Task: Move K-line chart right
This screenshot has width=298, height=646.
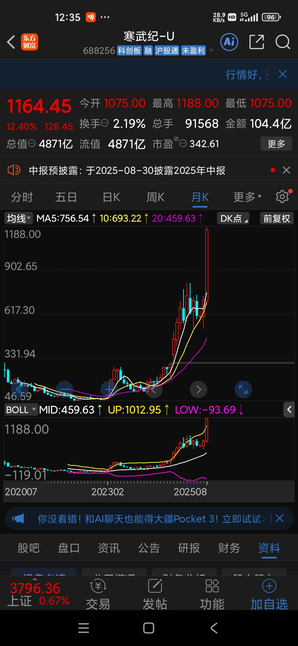Action: coord(198,389)
